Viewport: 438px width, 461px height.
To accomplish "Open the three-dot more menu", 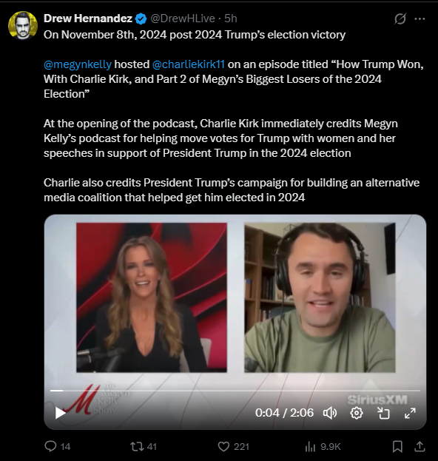I will 420,18.
